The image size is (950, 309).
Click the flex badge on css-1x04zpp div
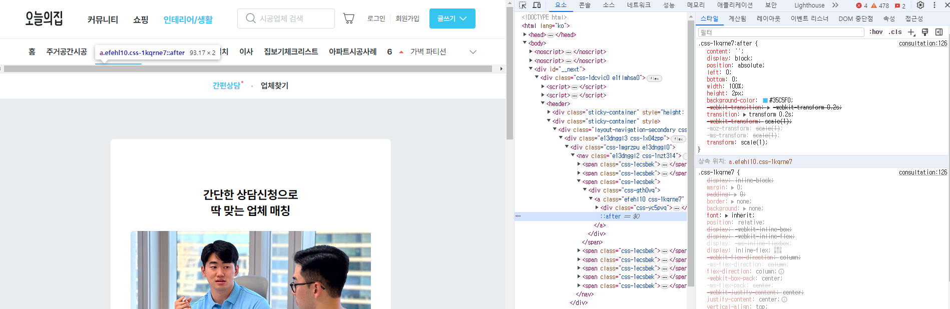679,139
